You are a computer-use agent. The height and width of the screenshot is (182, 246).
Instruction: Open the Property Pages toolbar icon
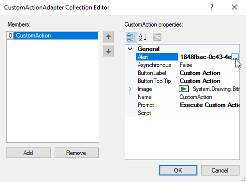pyautogui.click(x=157, y=37)
